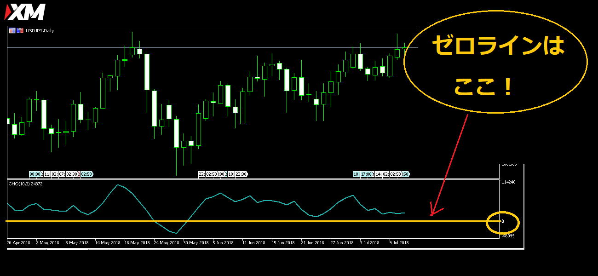Click the circled 0 level on scale
This screenshot has height=276, width=598.
coord(503,222)
